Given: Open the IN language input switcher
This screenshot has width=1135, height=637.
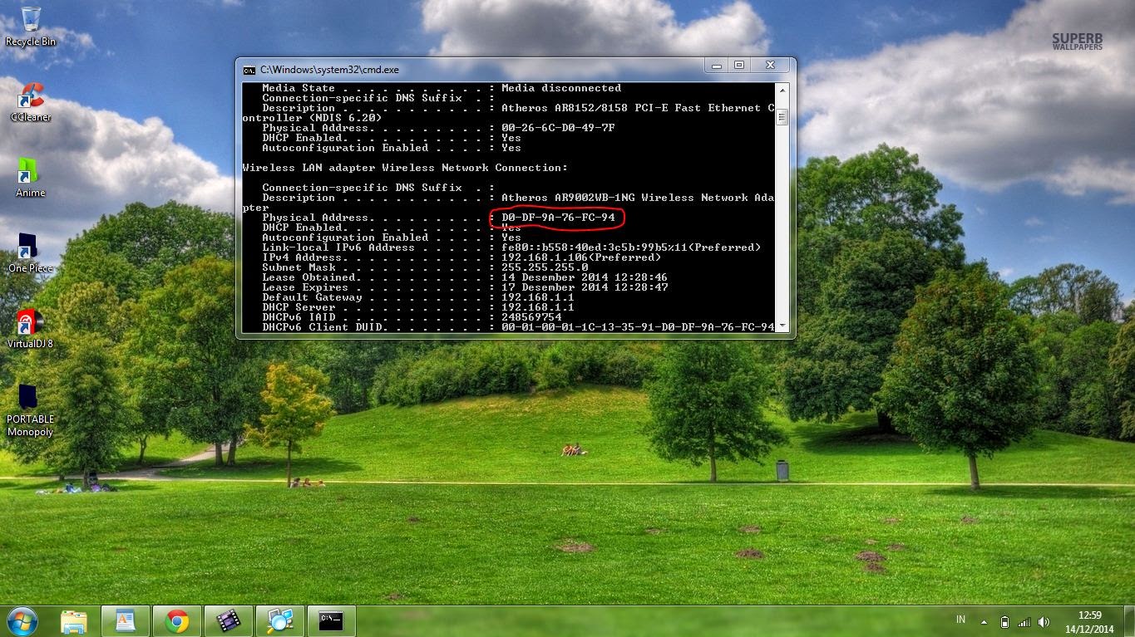Looking at the screenshot, I should point(960,620).
